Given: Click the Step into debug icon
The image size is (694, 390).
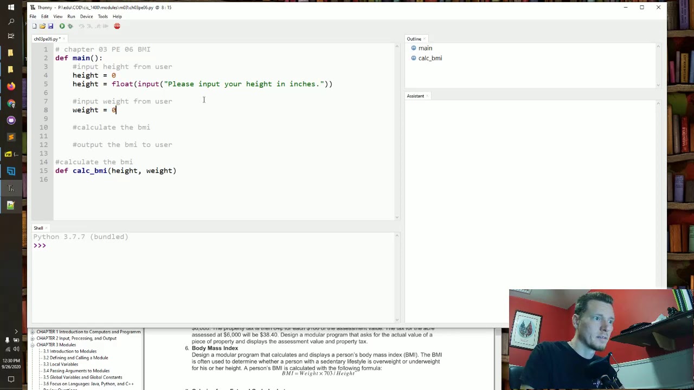Looking at the screenshot, I should (89, 26).
